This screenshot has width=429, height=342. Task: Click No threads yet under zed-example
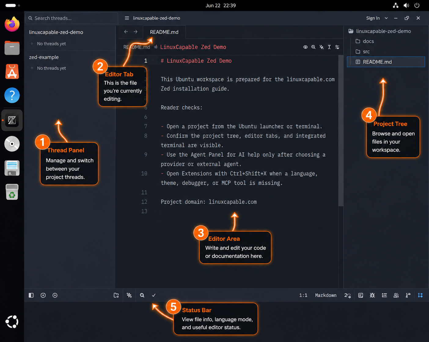tap(51, 68)
